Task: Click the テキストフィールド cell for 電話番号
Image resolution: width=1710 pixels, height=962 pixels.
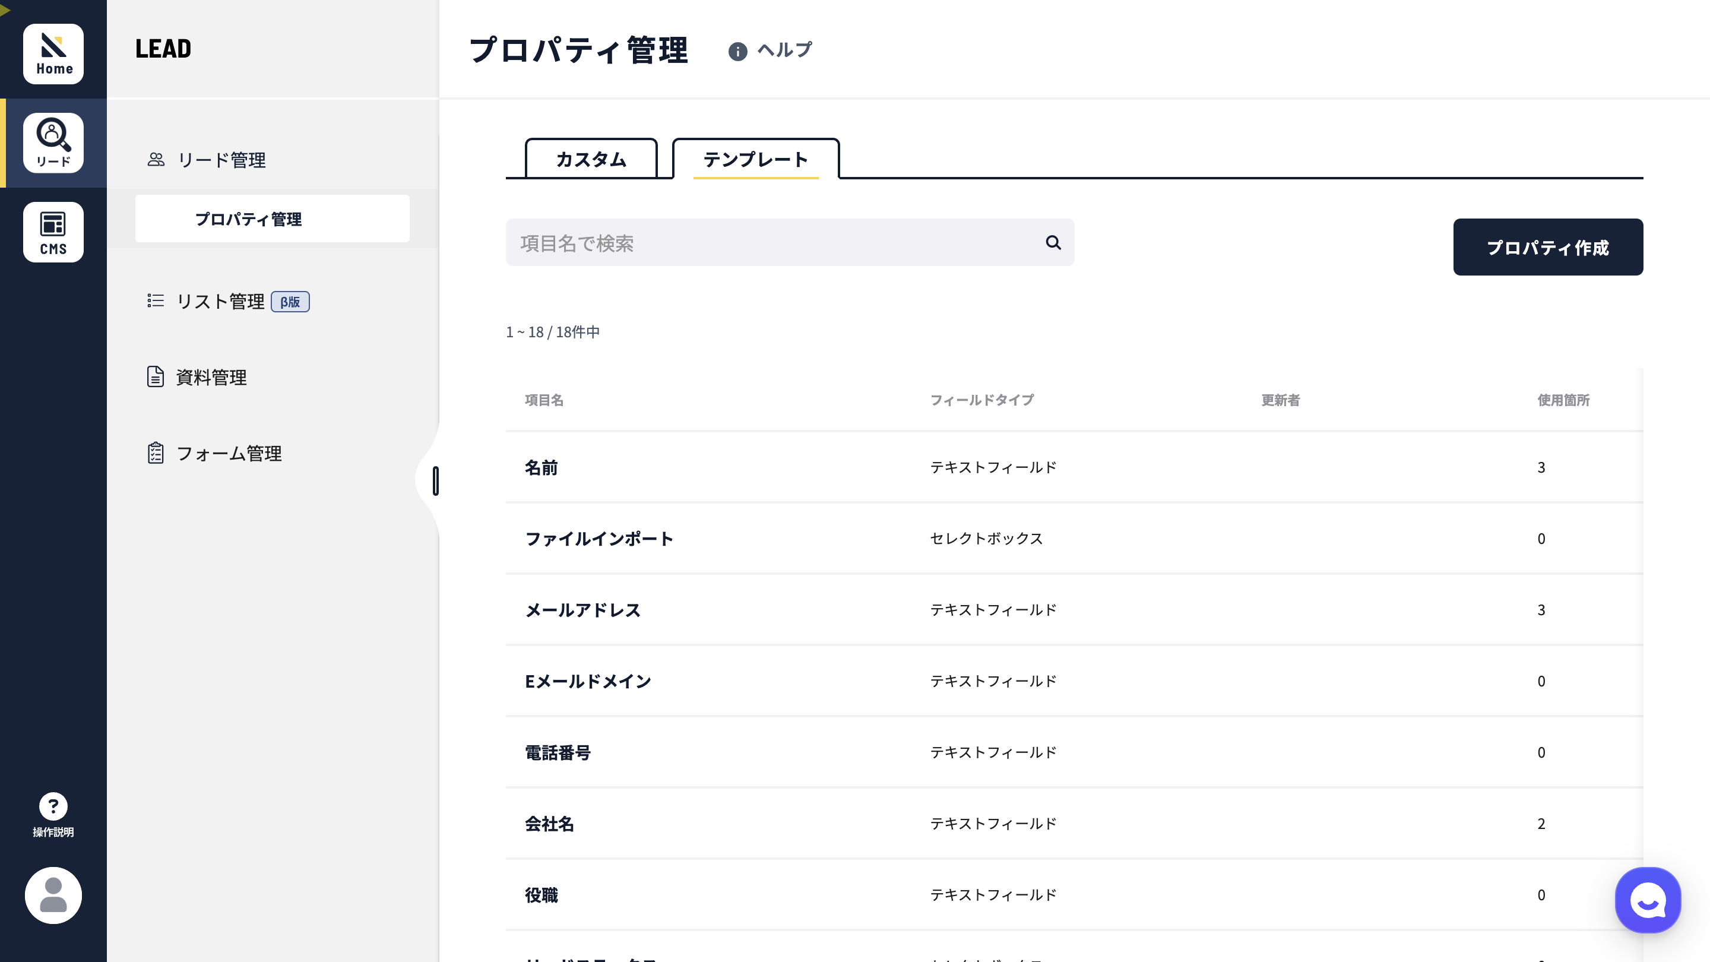Action: pos(993,752)
